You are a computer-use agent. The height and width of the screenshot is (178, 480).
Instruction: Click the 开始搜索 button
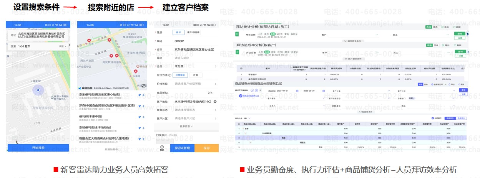pos(38,148)
